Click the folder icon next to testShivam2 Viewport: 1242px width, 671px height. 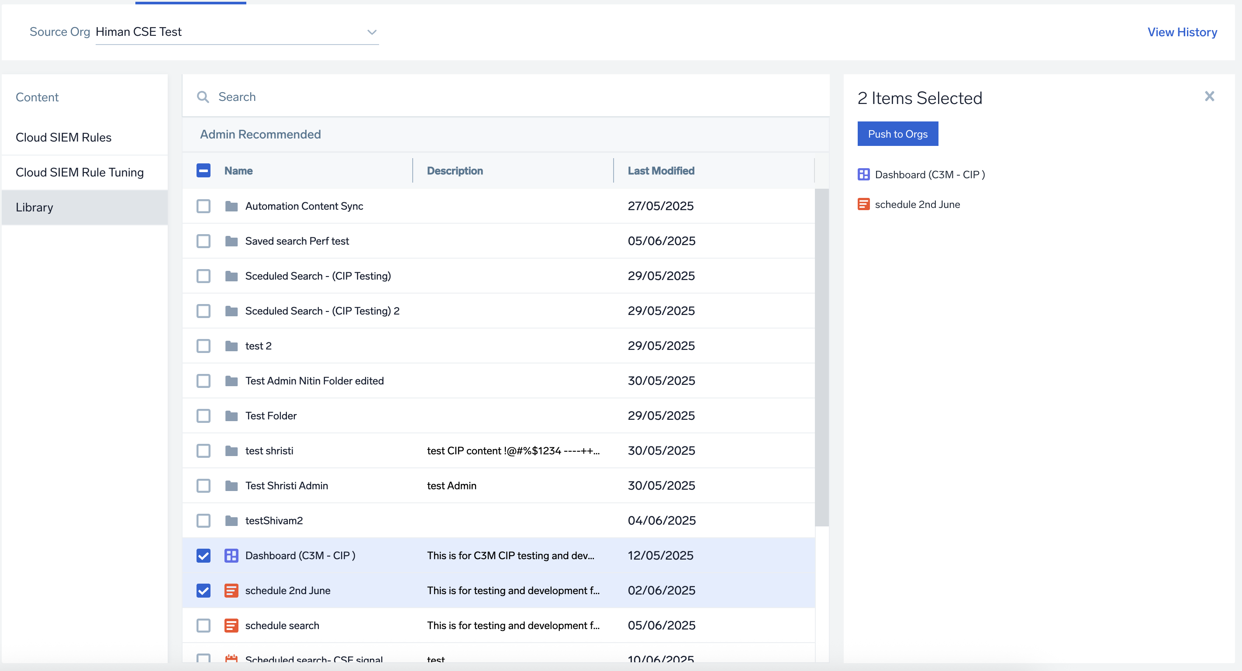click(231, 521)
